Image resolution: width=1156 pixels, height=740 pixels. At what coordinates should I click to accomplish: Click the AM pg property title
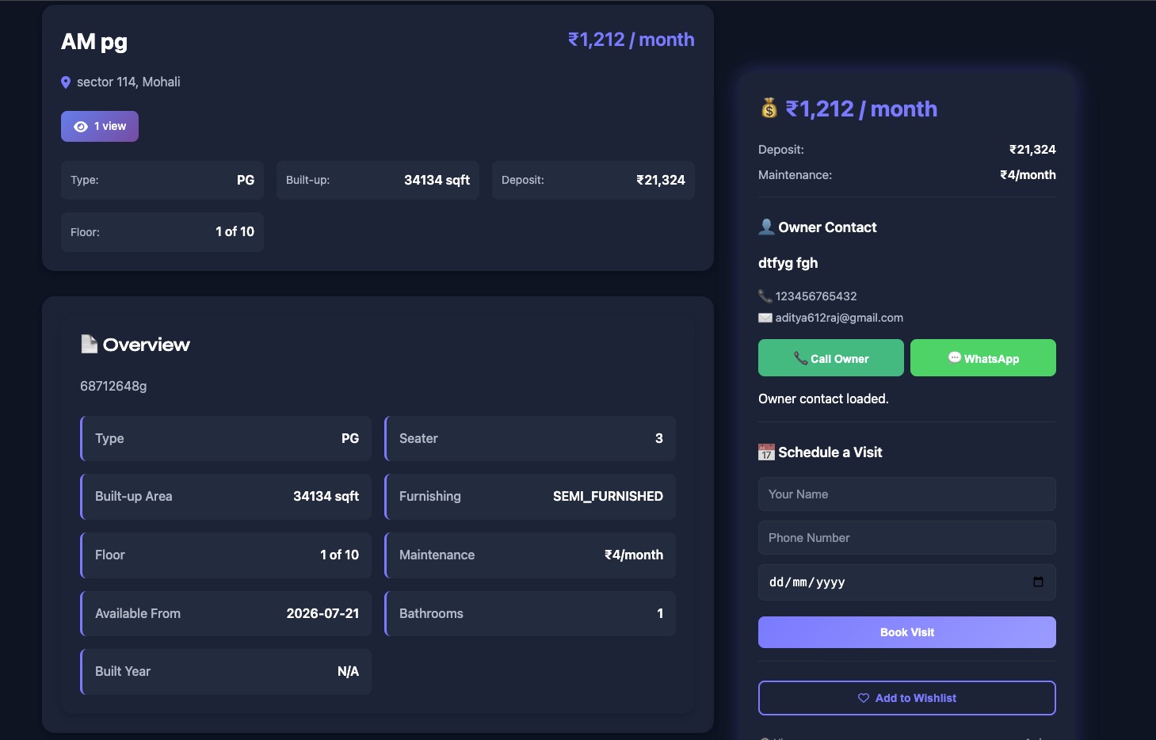(x=94, y=41)
